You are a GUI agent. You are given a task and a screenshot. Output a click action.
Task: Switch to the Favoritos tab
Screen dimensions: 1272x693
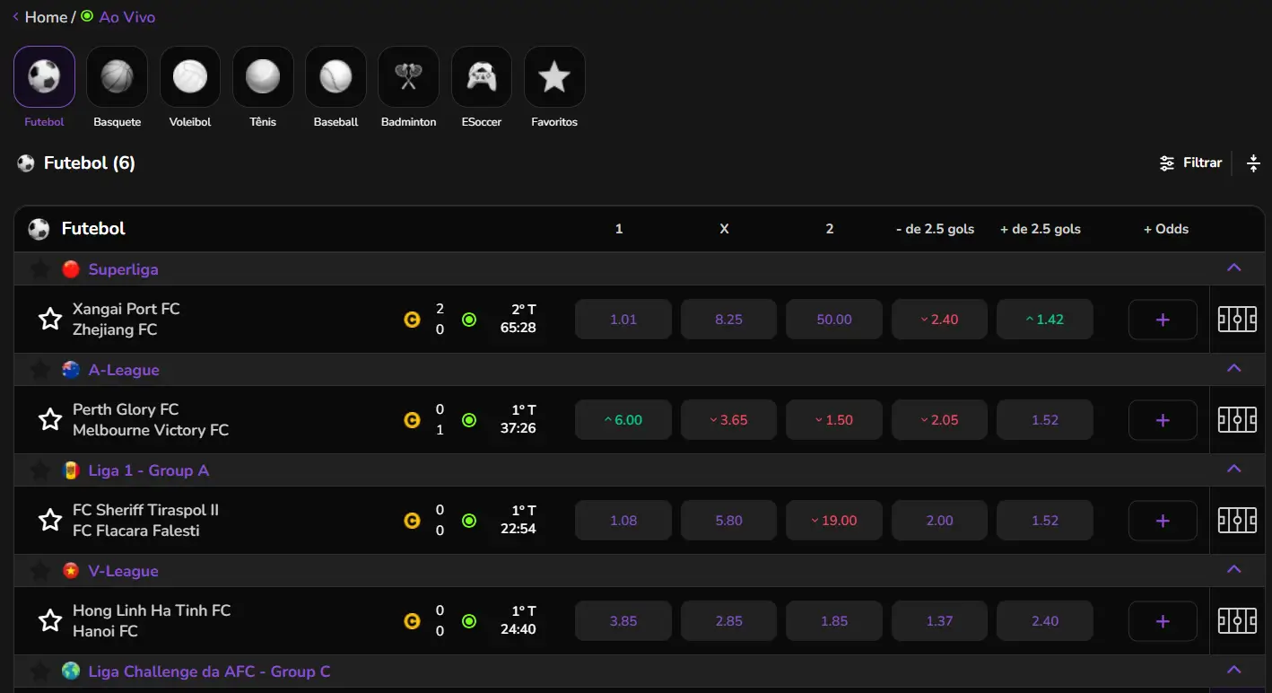point(554,77)
